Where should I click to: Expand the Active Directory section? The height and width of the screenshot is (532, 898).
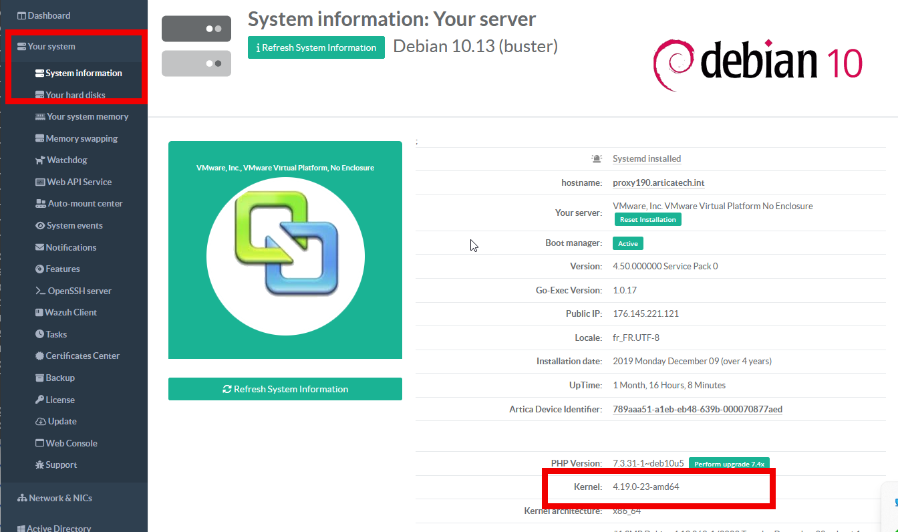point(58,528)
